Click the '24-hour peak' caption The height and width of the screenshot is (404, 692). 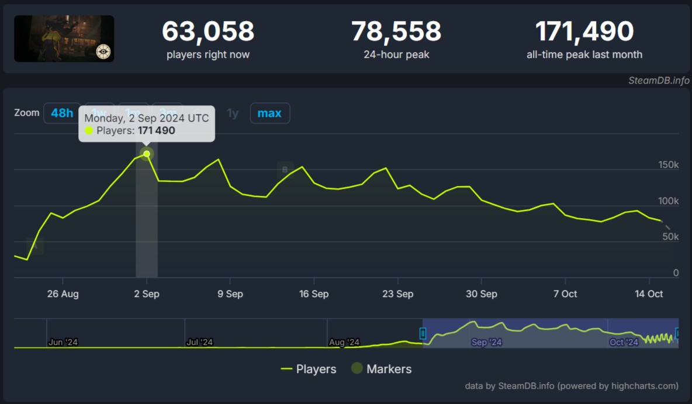click(396, 54)
